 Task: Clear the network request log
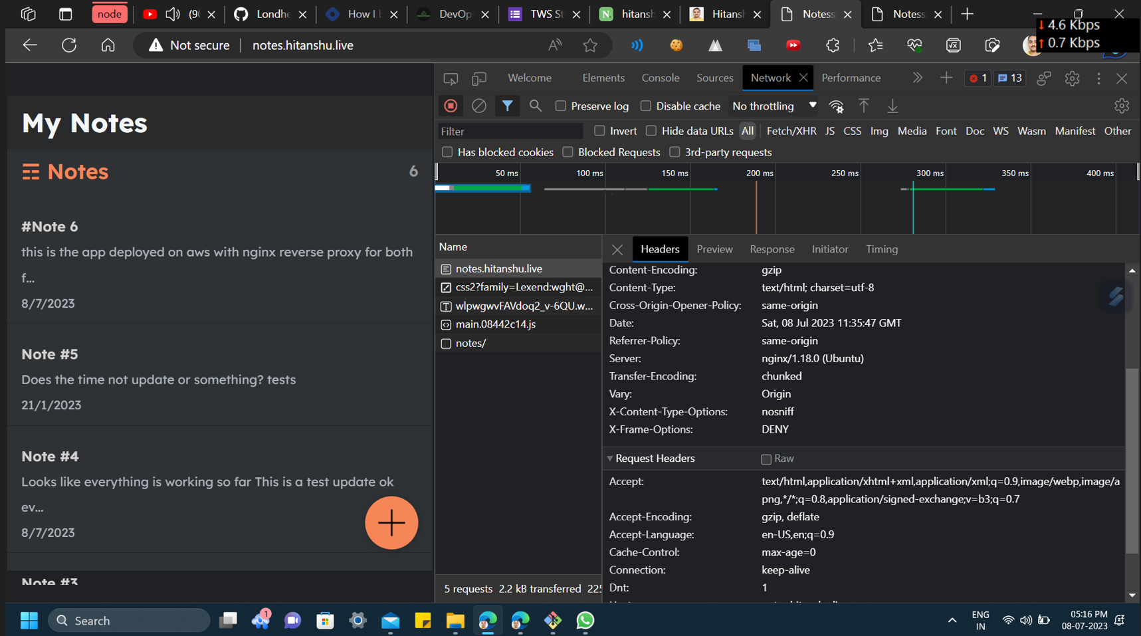[x=478, y=106]
